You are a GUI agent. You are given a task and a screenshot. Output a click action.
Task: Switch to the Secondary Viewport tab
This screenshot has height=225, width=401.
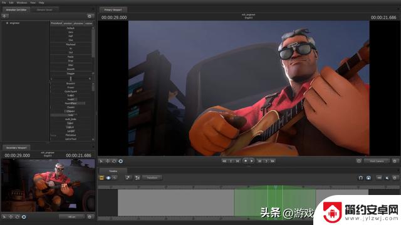coord(16,147)
